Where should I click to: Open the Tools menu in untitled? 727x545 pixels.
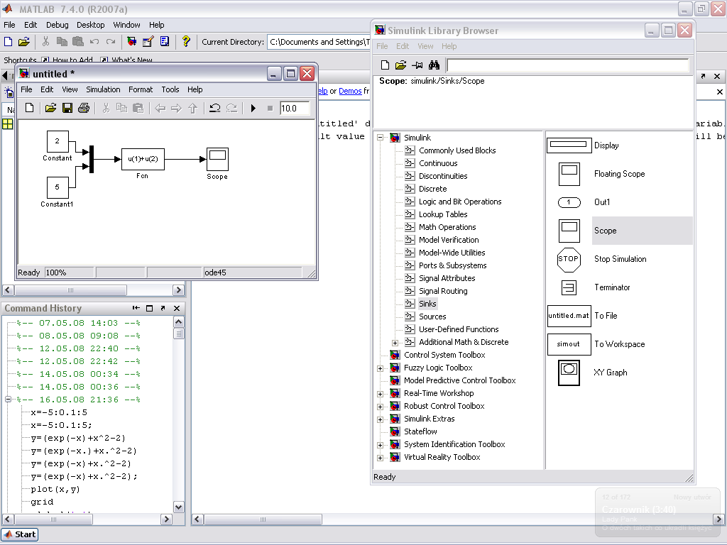point(170,89)
